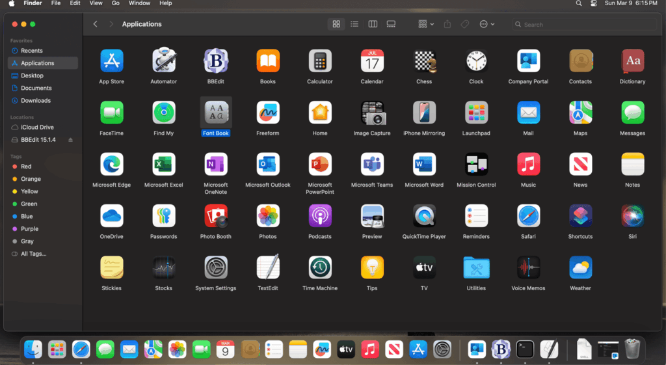Image resolution: width=666 pixels, height=365 pixels.
Task: Select the QuickTime Player icon
Action: tap(424, 216)
